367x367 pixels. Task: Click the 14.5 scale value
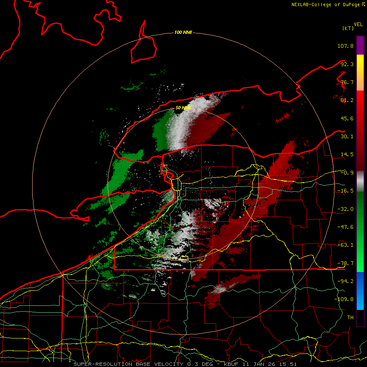347,155
